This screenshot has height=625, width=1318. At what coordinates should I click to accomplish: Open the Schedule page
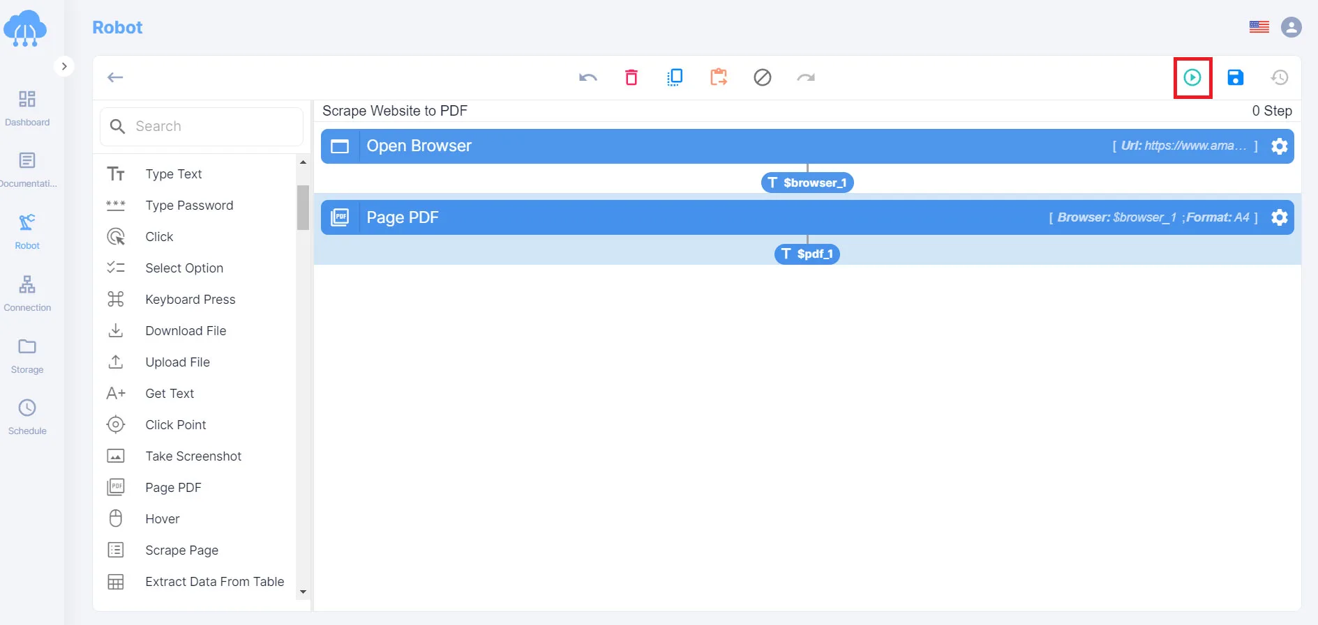pos(27,417)
